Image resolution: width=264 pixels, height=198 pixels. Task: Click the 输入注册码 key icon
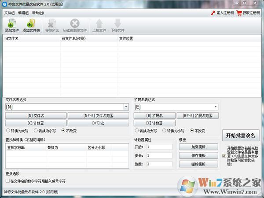(213, 13)
